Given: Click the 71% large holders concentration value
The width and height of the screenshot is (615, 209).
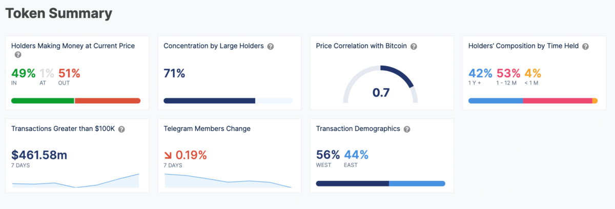Looking at the screenshot, I should pyautogui.click(x=174, y=73).
